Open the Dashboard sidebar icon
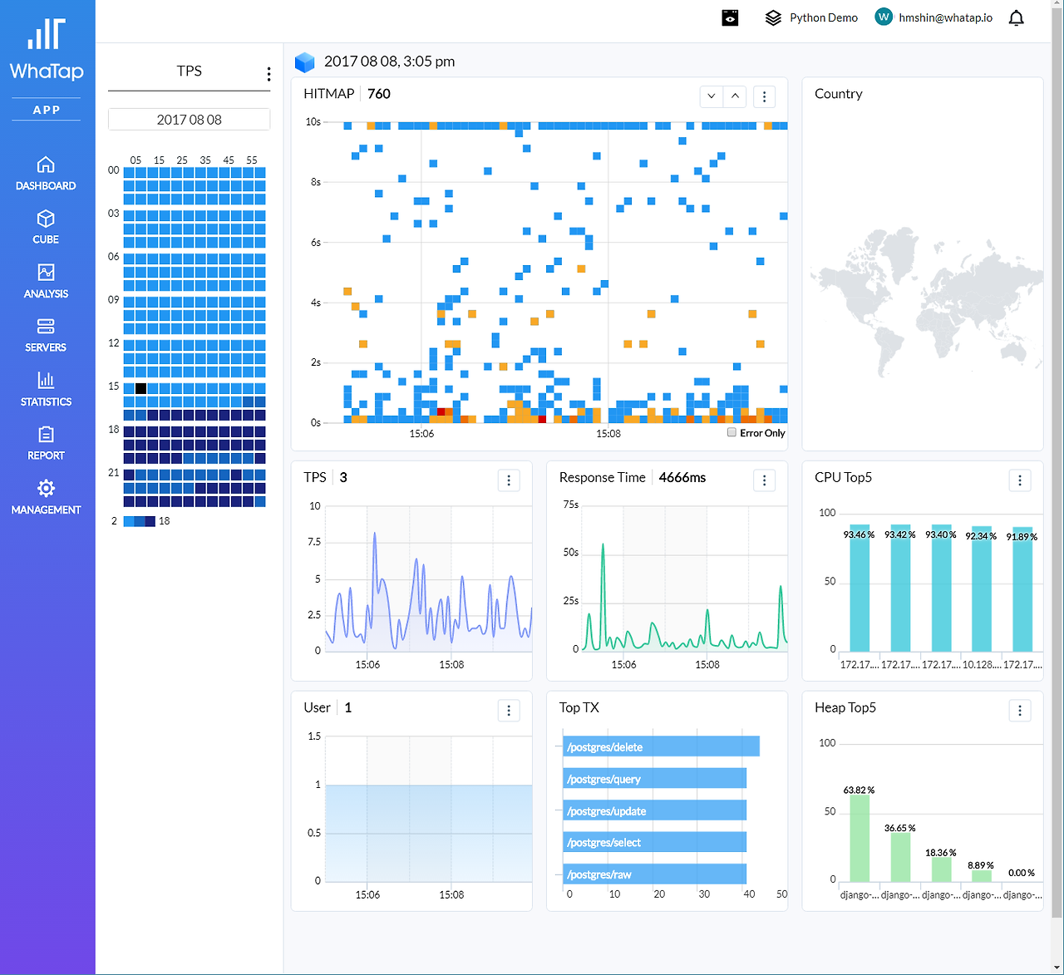1064x975 pixels. (46, 165)
